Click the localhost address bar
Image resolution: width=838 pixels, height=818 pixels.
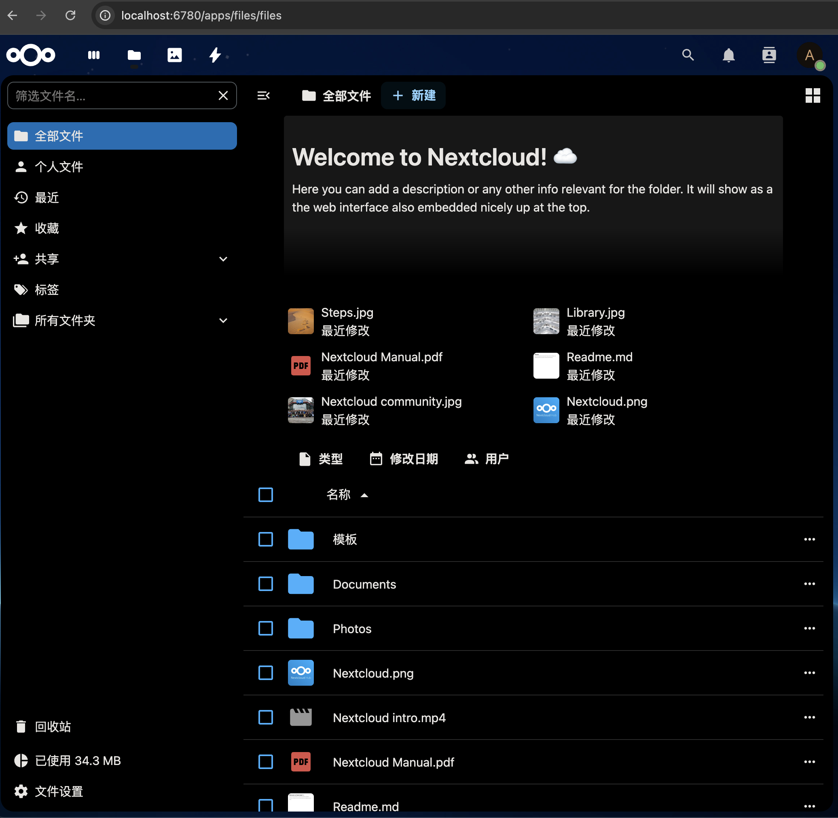(464, 15)
